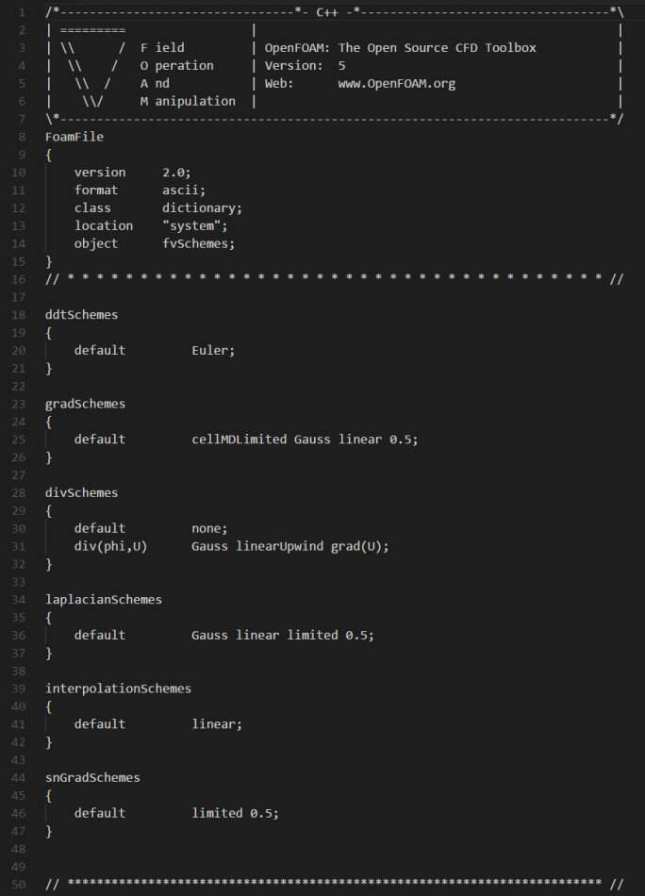Click line number 25 in the gutter
Image resolution: width=645 pixels, height=896 pixels.
click(x=18, y=440)
